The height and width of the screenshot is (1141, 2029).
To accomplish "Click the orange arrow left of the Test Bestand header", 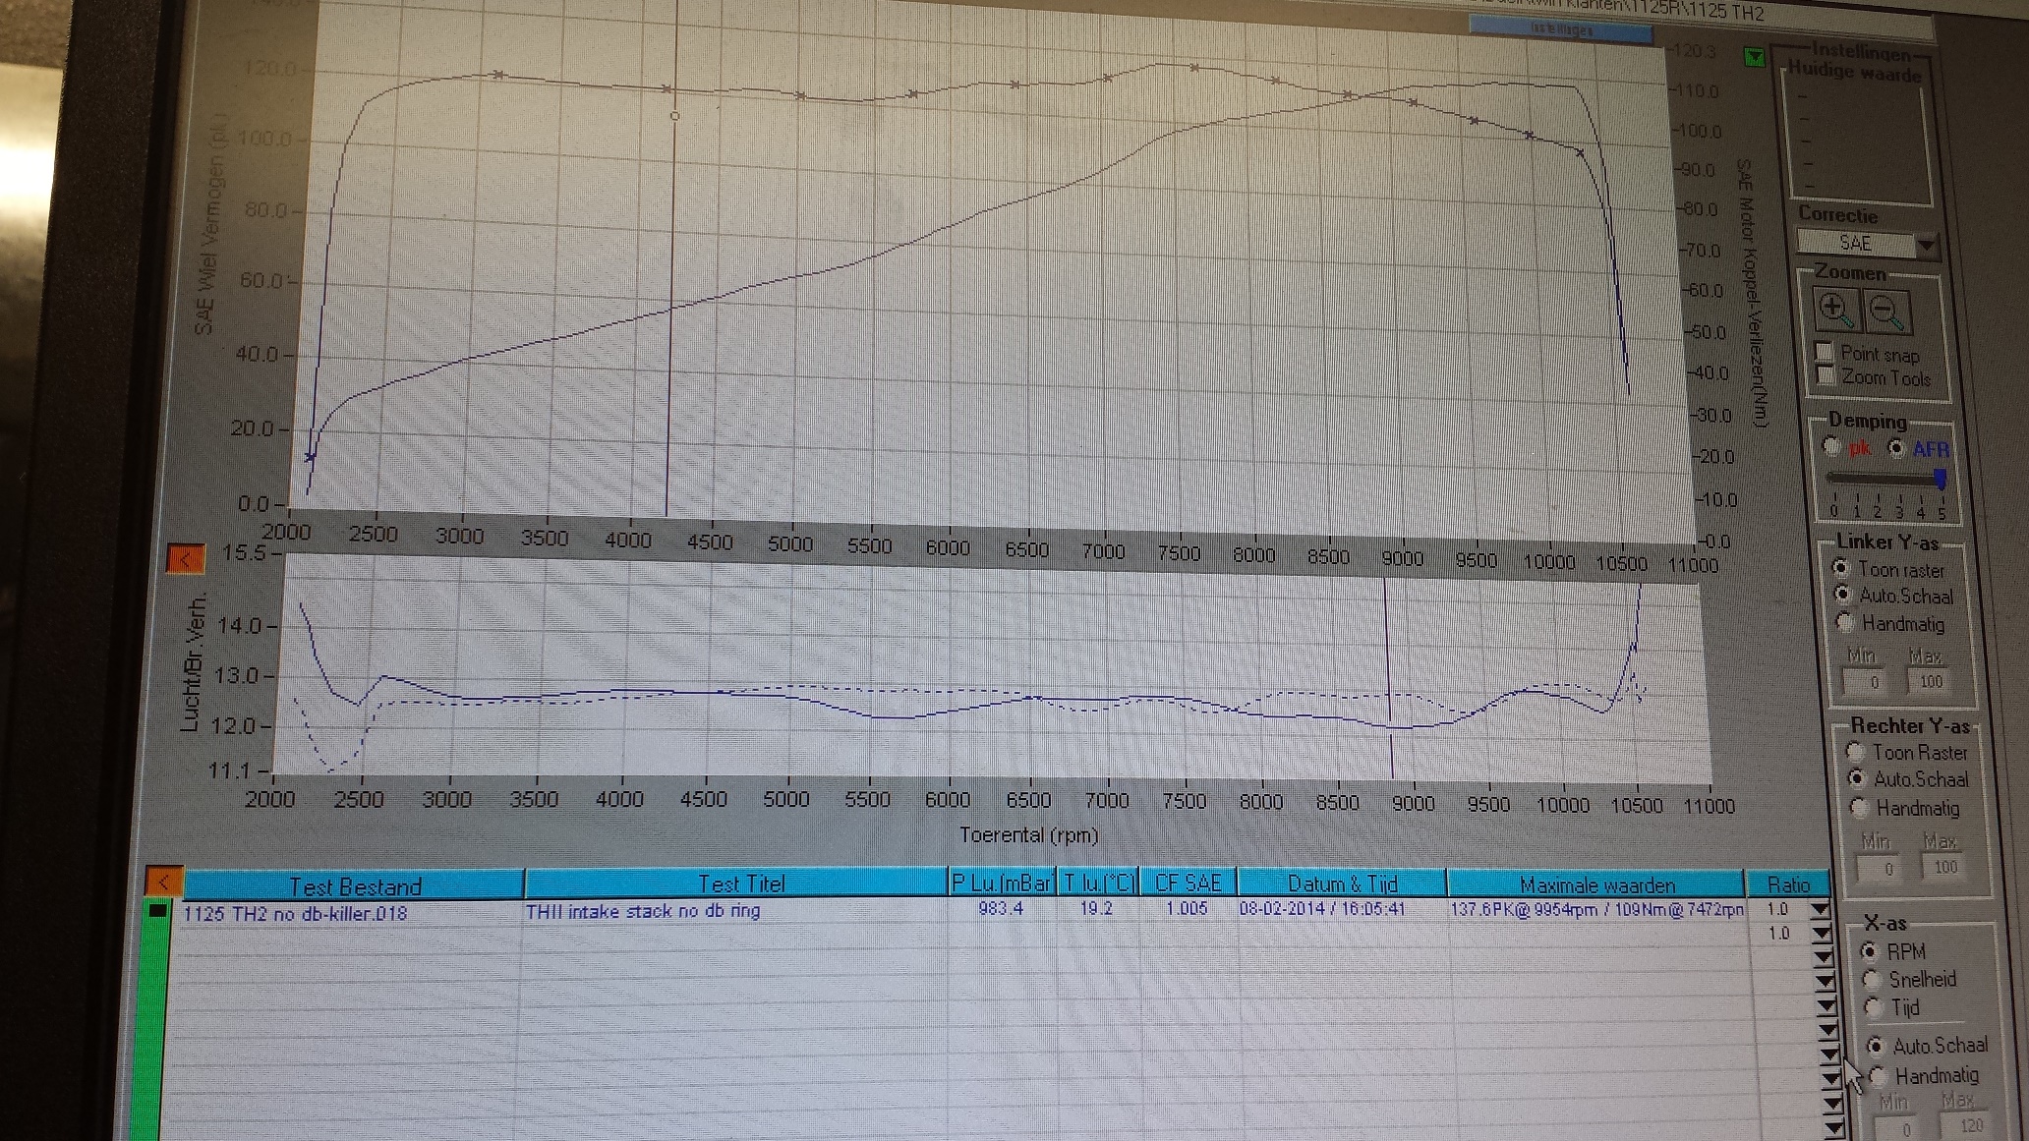I will pos(162,881).
